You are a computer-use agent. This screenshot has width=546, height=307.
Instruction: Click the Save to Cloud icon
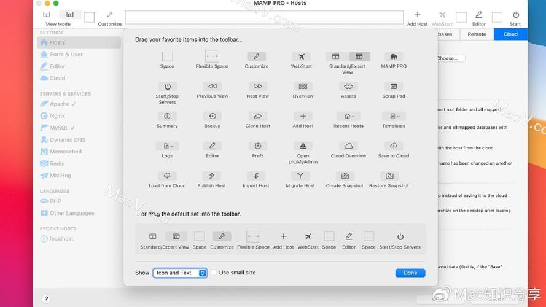[394, 146]
